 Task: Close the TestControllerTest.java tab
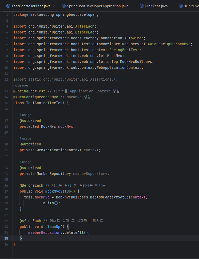(54, 6)
